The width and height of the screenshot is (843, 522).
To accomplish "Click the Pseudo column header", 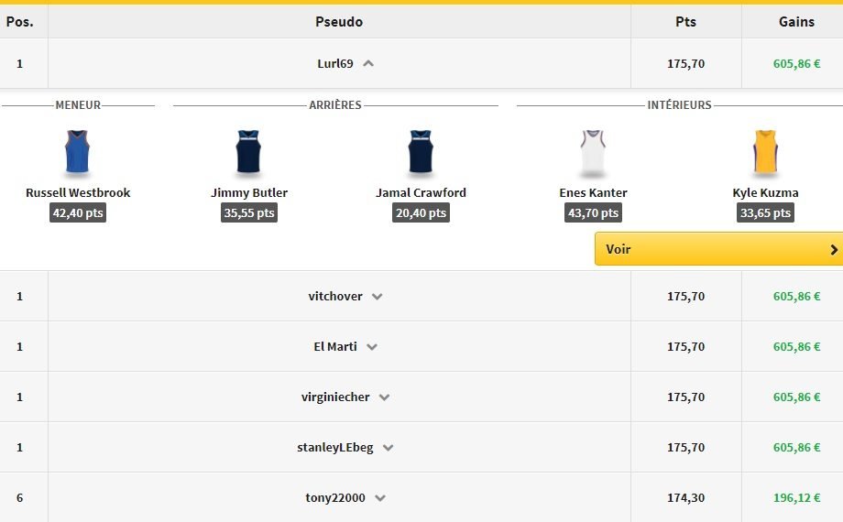I will pyautogui.click(x=339, y=22).
